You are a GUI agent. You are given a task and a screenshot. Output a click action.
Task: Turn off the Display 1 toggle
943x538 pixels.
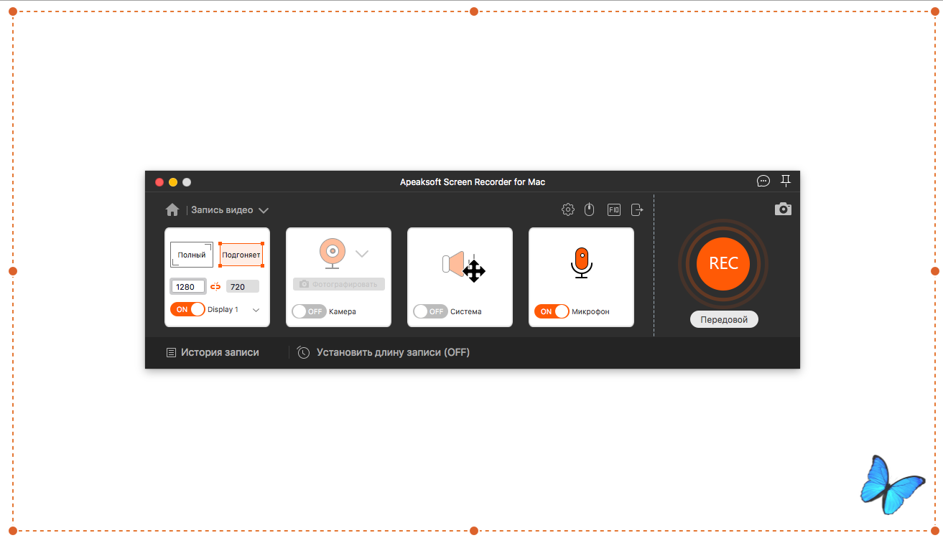pos(187,309)
